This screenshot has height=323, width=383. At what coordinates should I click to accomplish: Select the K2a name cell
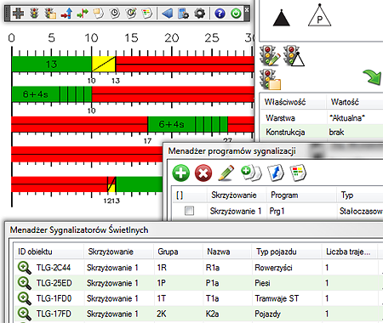pyautogui.click(x=227, y=314)
